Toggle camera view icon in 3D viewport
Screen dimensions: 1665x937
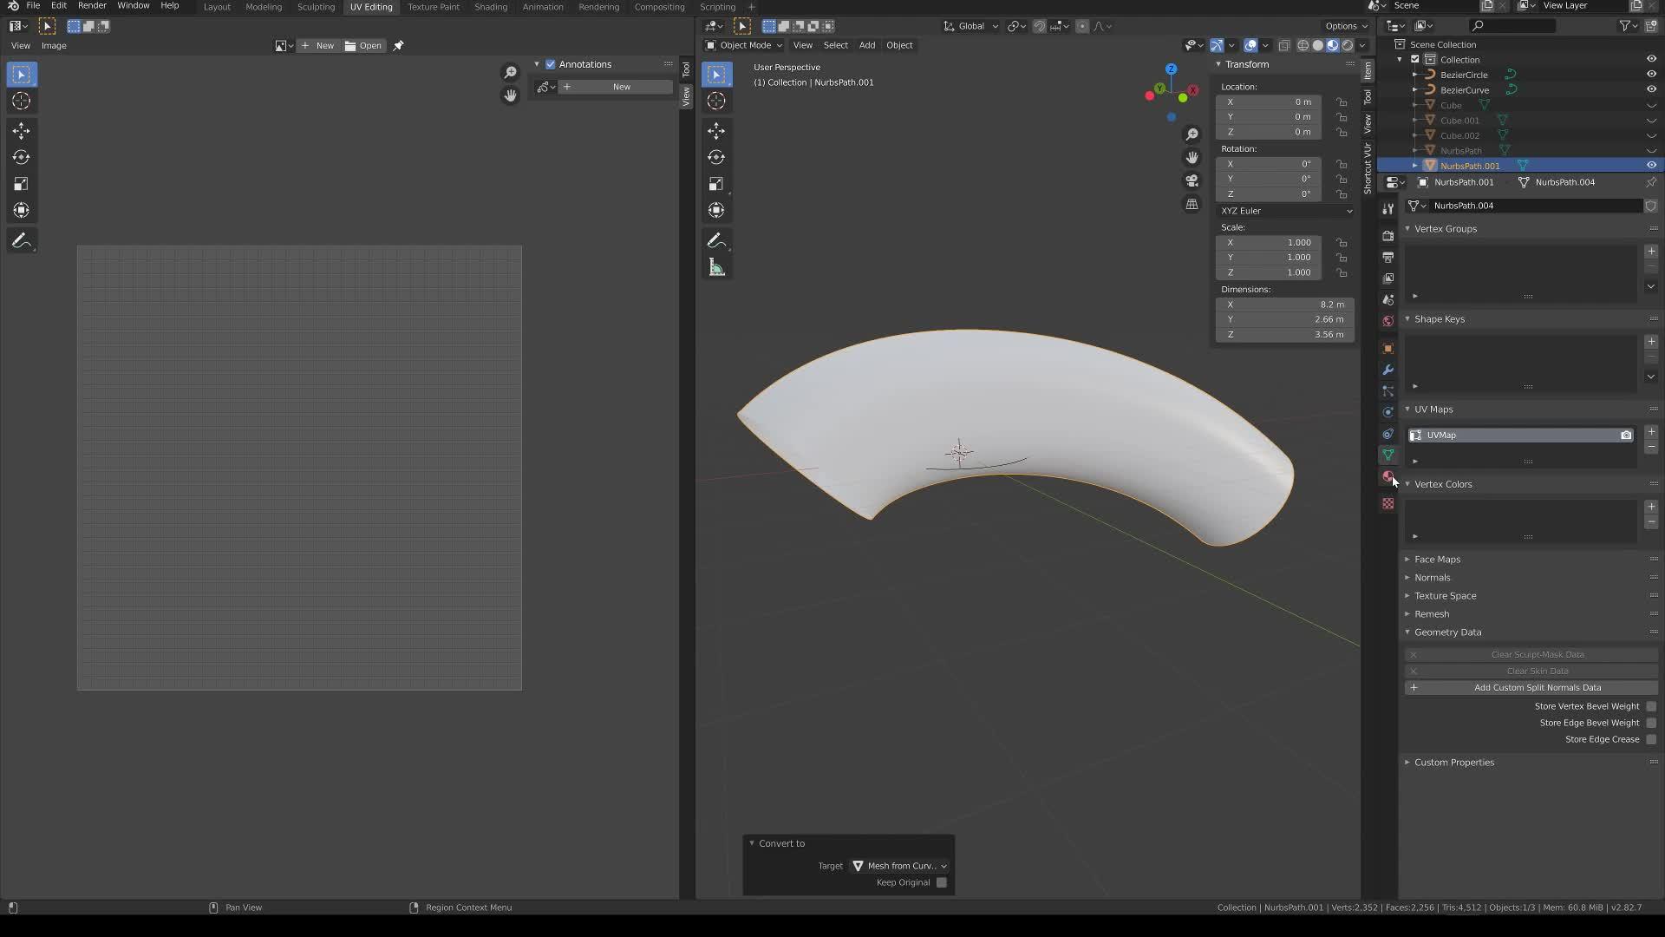(1192, 180)
